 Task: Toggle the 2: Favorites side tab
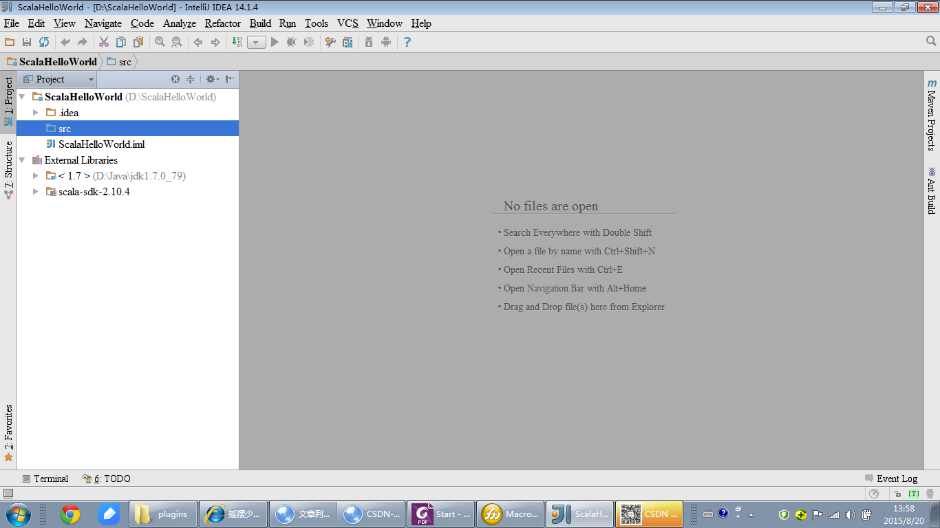pyautogui.click(x=8, y=433)
